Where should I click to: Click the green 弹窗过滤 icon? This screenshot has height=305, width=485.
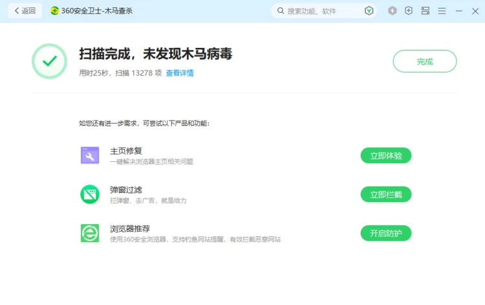90,194
